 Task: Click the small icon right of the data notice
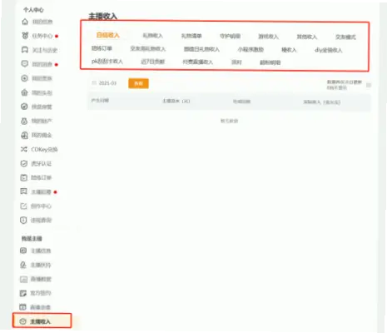[x=369, y=85]
